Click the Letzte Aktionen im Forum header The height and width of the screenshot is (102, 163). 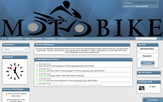coord(83,60)
